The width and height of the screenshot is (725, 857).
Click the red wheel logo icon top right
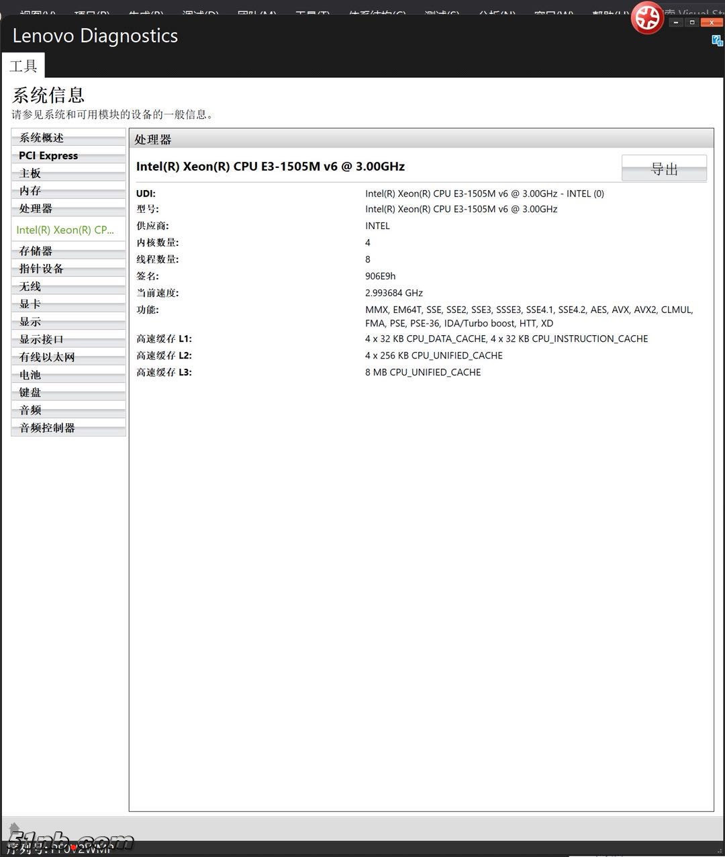[647, 18]
